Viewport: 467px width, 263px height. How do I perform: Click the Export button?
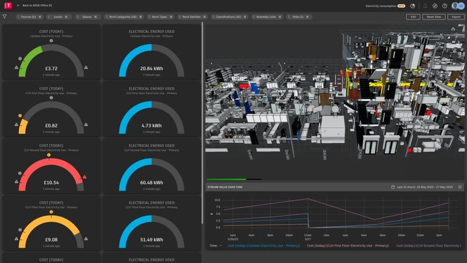[x=456, y=17]
